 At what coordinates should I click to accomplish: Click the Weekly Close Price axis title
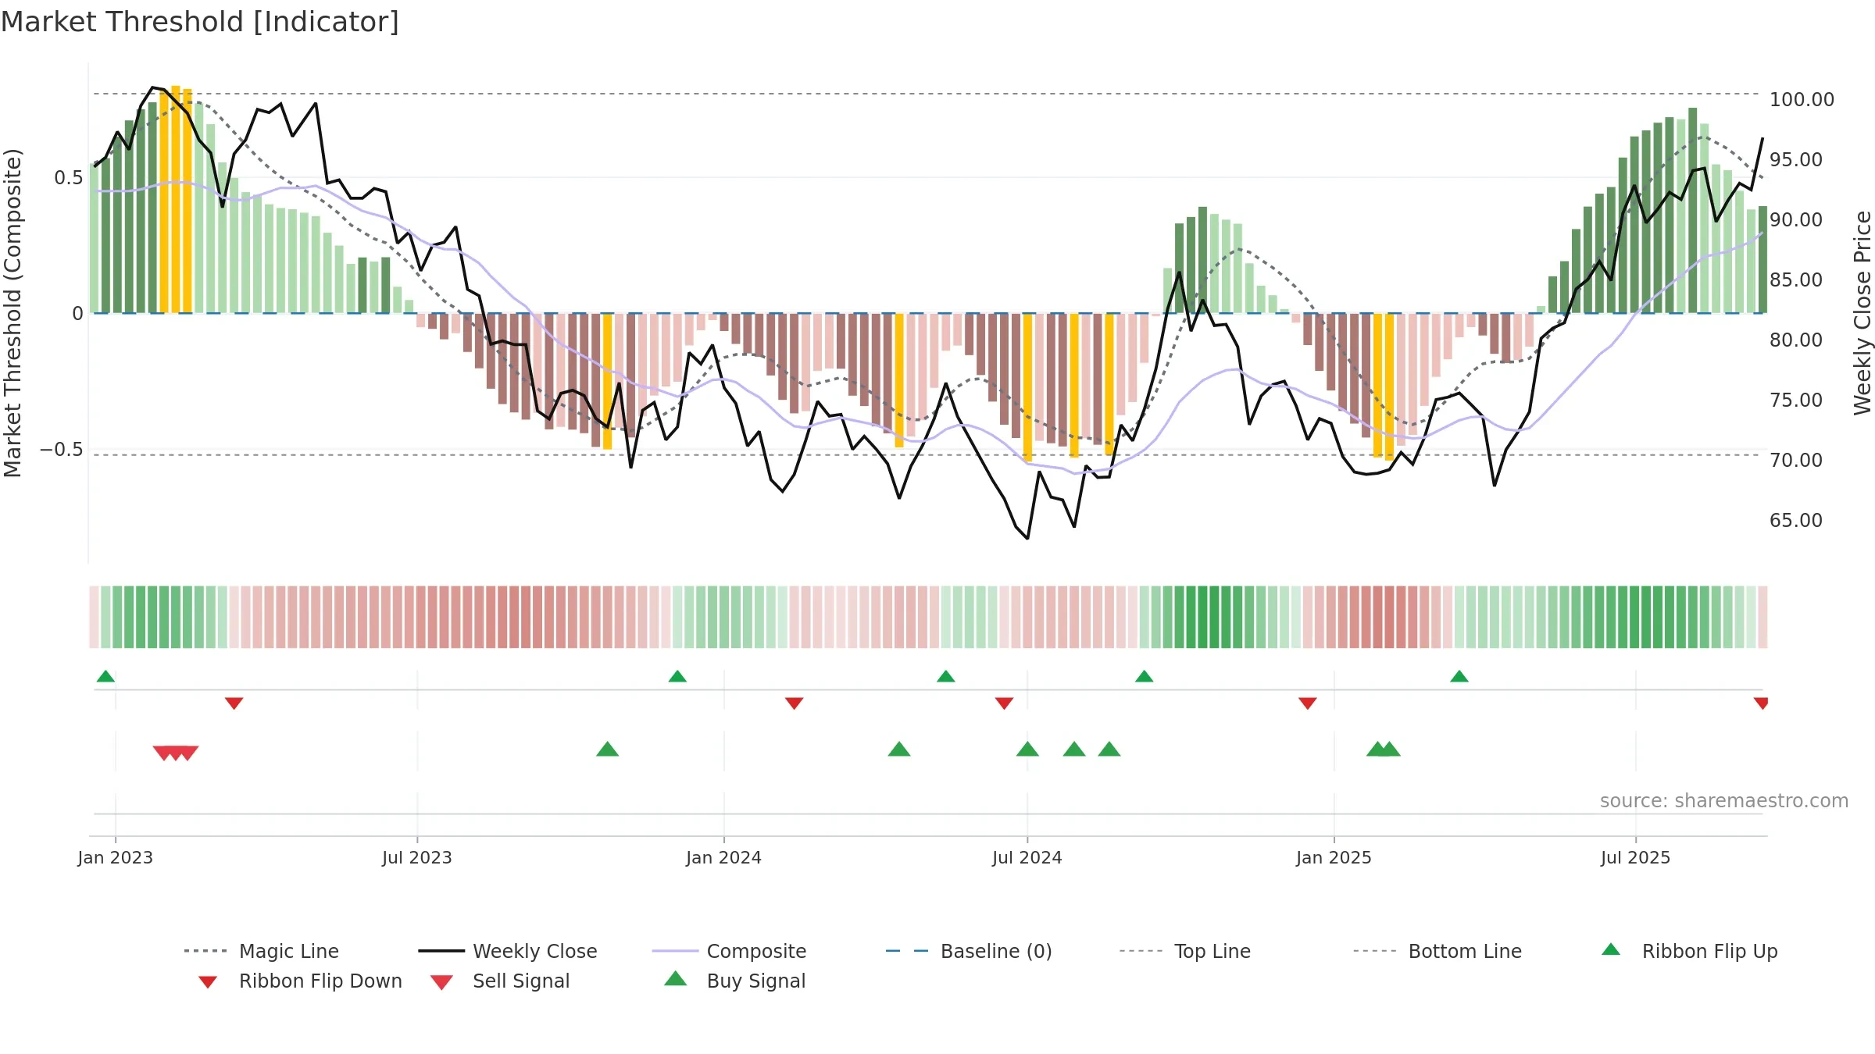[1862, 313]
